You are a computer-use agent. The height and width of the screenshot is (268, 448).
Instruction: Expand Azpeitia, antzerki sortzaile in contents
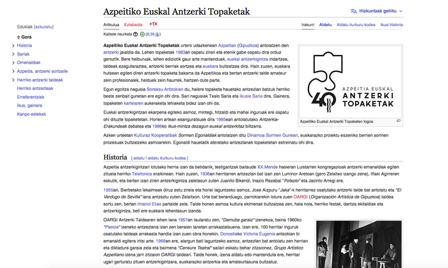pyautogui.click(x=13, y=71)
